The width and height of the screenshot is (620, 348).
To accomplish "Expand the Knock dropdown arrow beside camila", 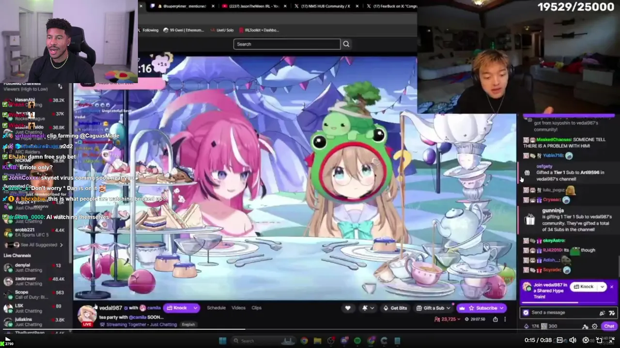I will pyautogui.click(x=195, y=308).
